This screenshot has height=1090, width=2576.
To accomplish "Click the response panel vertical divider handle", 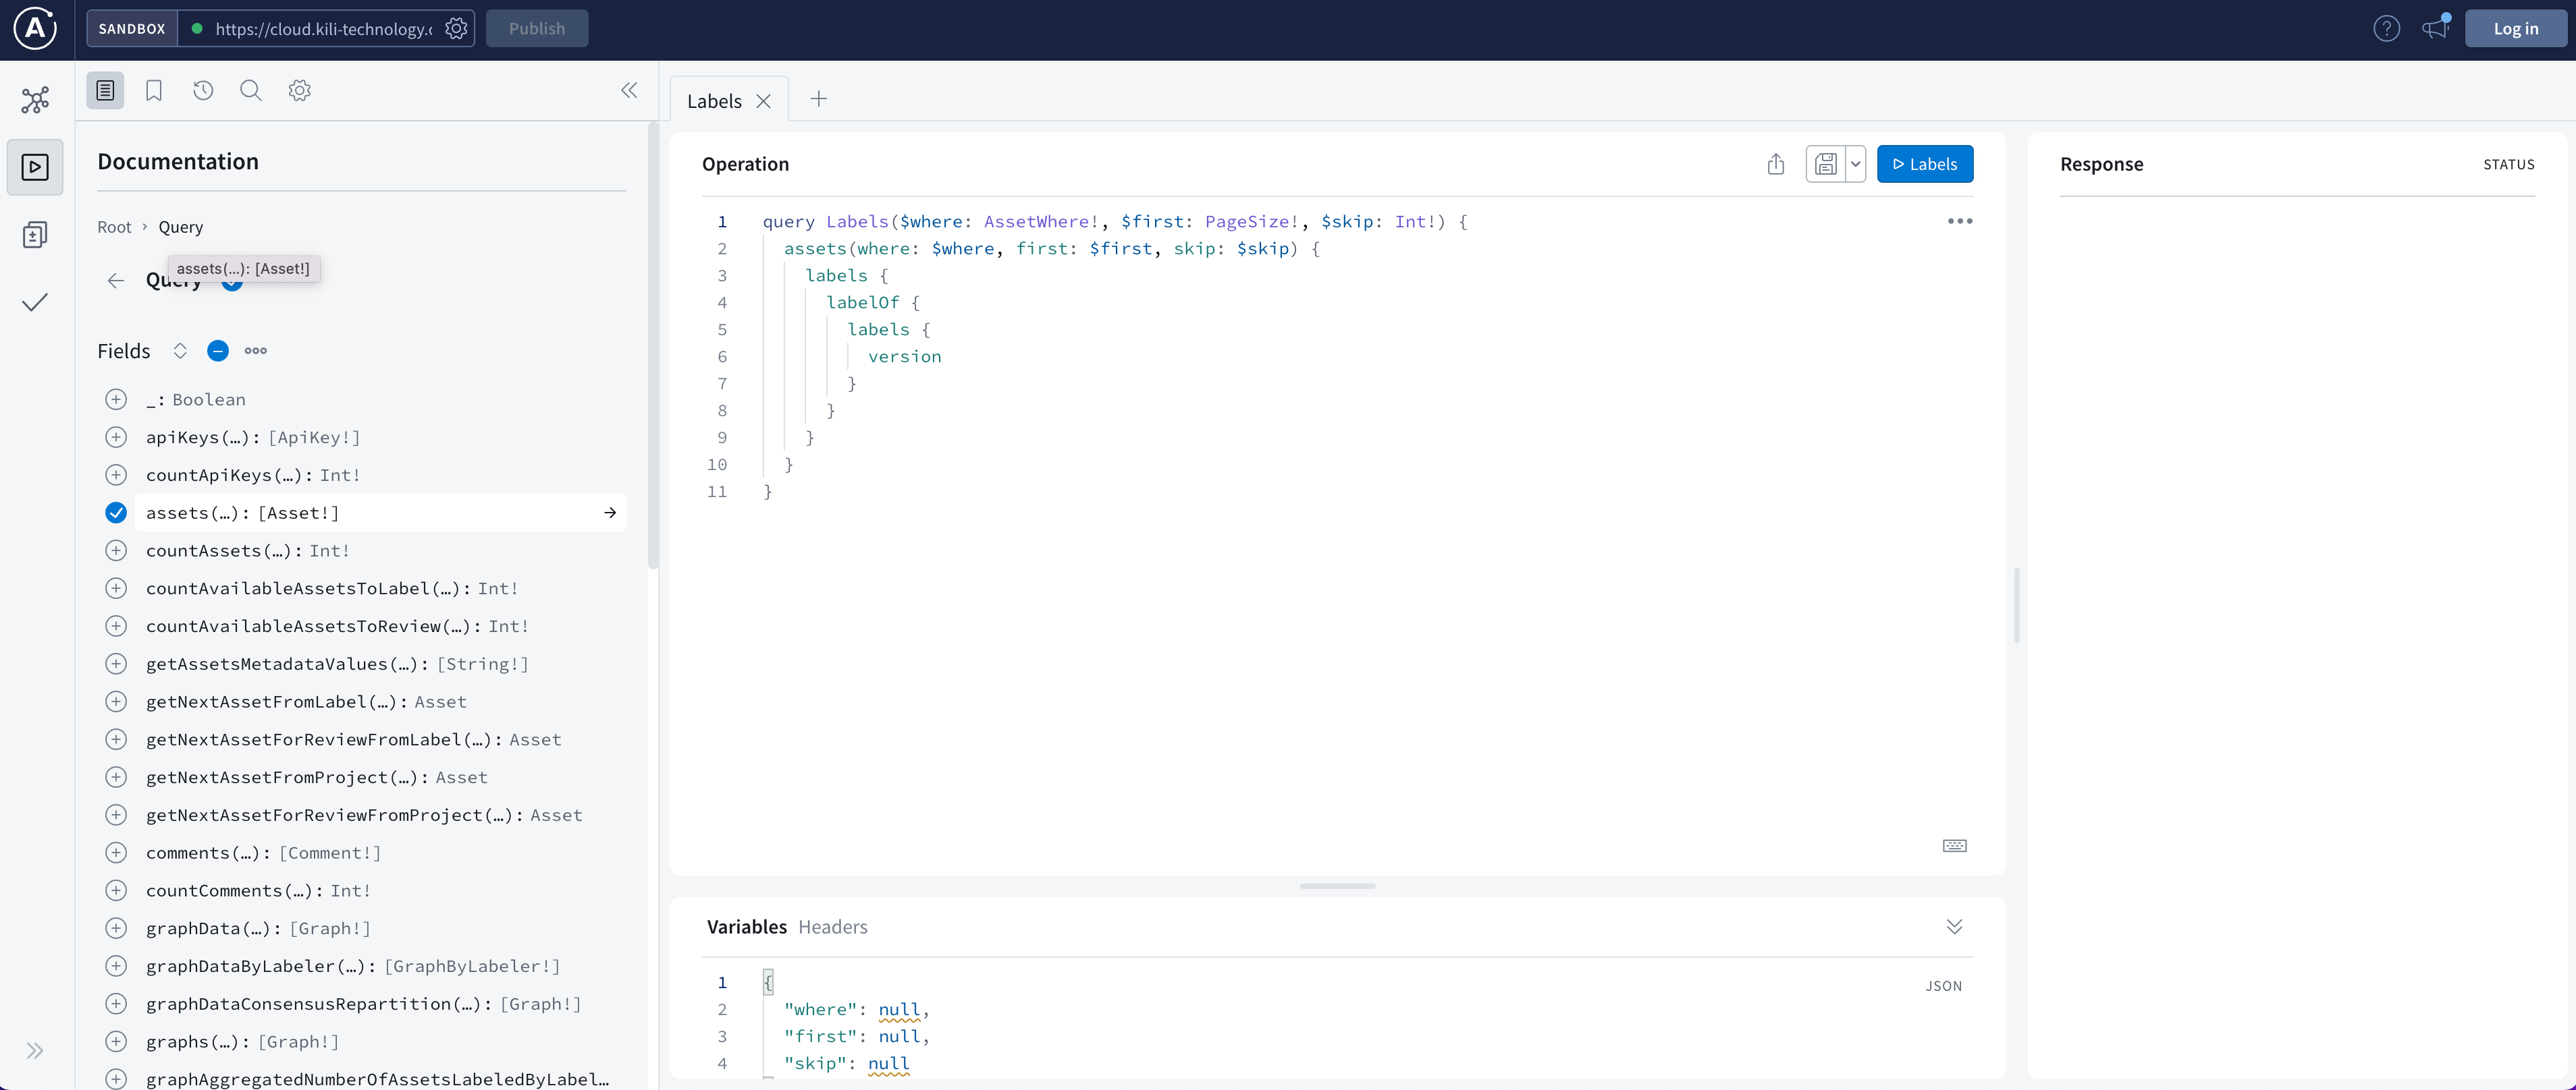I will [2017, 606].
